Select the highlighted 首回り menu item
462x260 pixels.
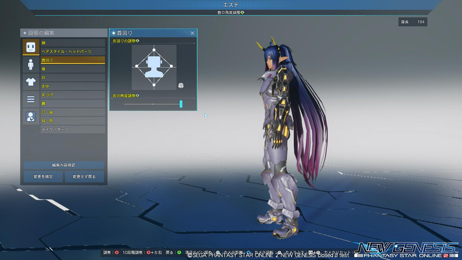(72, 60)
